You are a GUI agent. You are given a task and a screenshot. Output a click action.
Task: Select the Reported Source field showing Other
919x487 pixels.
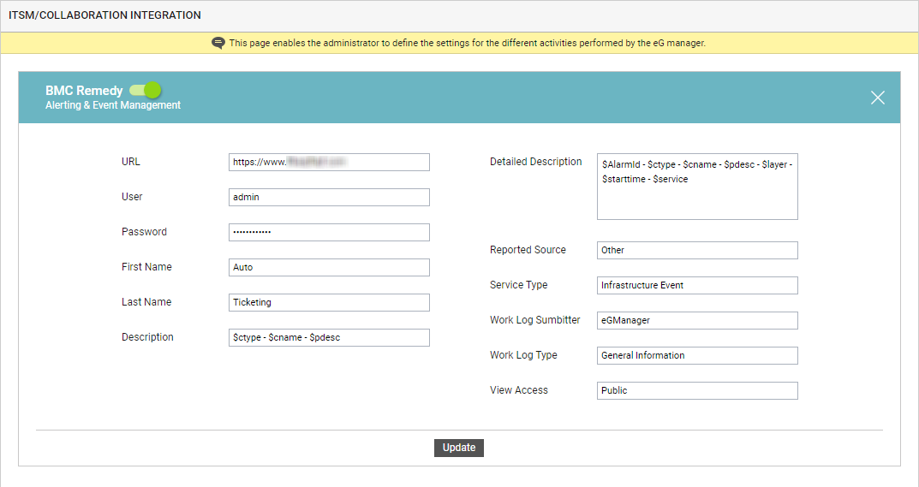[x=697, y=250]
